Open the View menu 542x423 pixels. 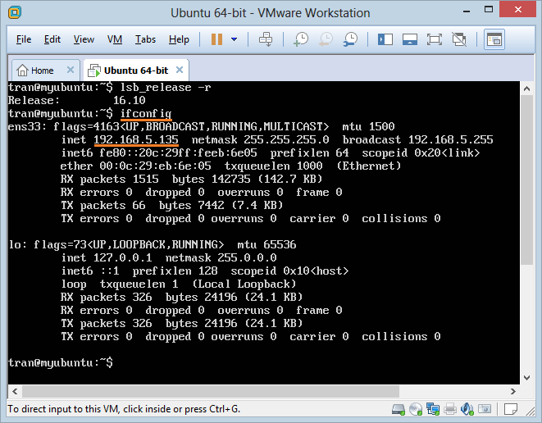(x=84, y=39)
